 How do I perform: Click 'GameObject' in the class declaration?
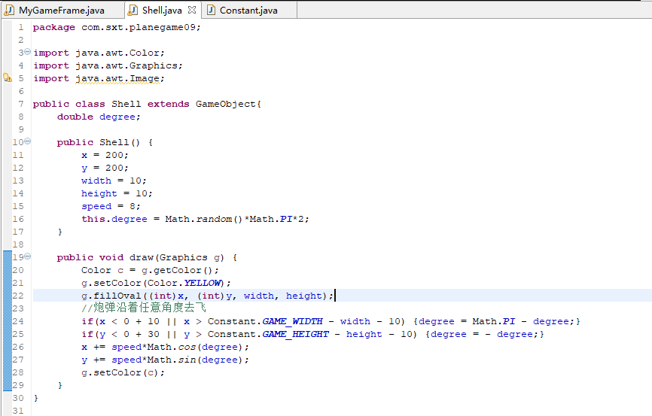[x=225, y=104]
